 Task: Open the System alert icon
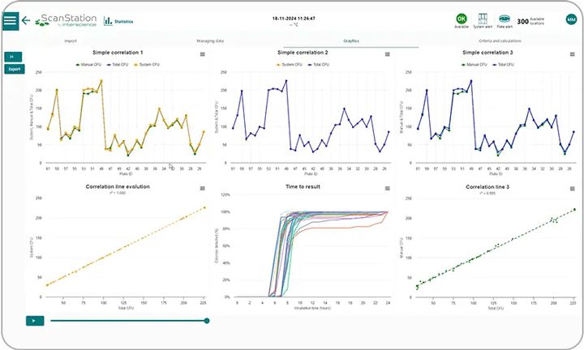[x=483, y=18]
